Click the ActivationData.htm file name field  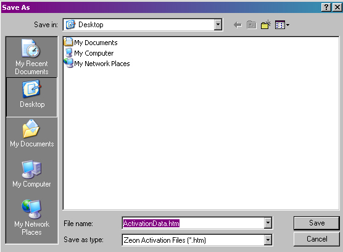tap(193, 223)
